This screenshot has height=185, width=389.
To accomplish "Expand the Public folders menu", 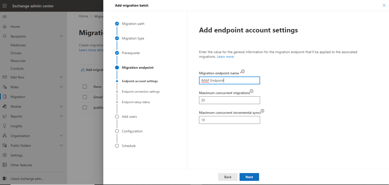I will pos(21,145).
